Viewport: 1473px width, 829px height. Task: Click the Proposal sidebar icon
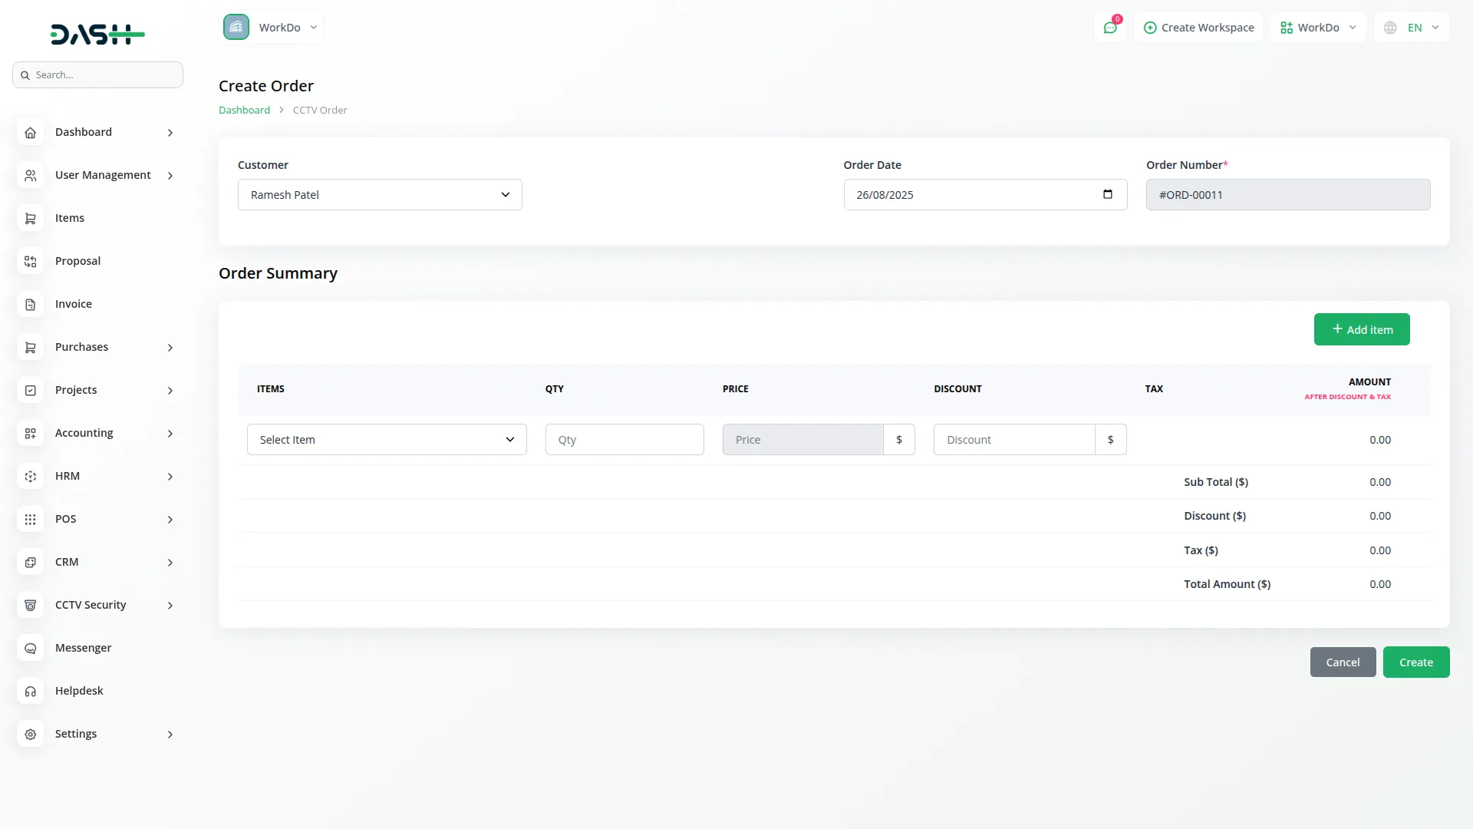click(x=31, y=262)
